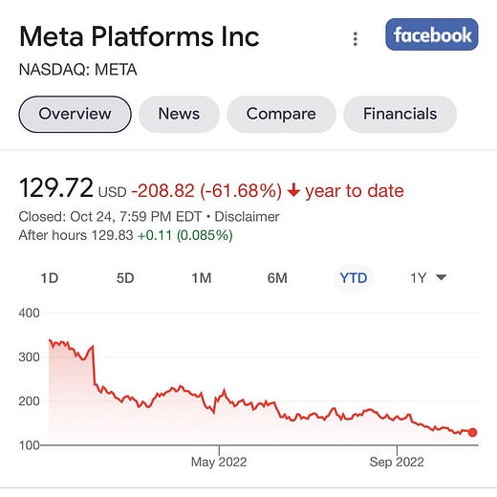Click the Sep 2022 axis marker
The height and width of the screenshot is (497, 497).
pos(397,462)
